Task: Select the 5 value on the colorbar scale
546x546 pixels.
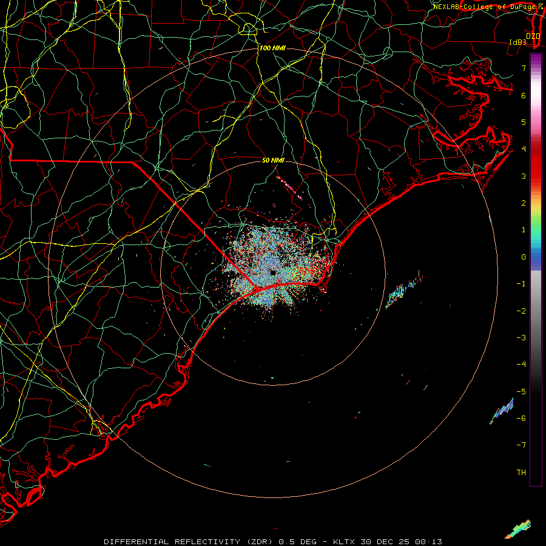Action: click(524, 122)
